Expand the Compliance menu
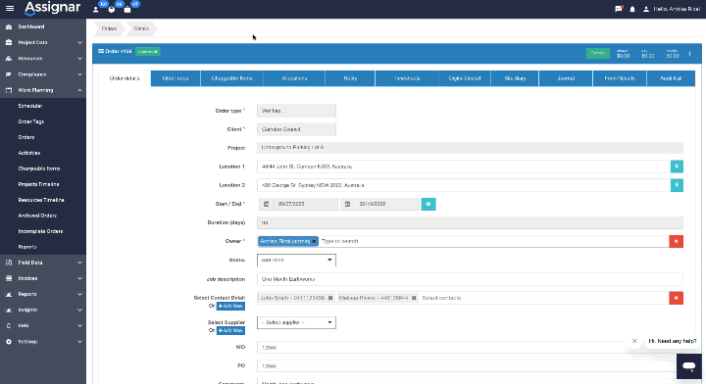Screen dimensions: 706x384 click(x=79, y=74)
